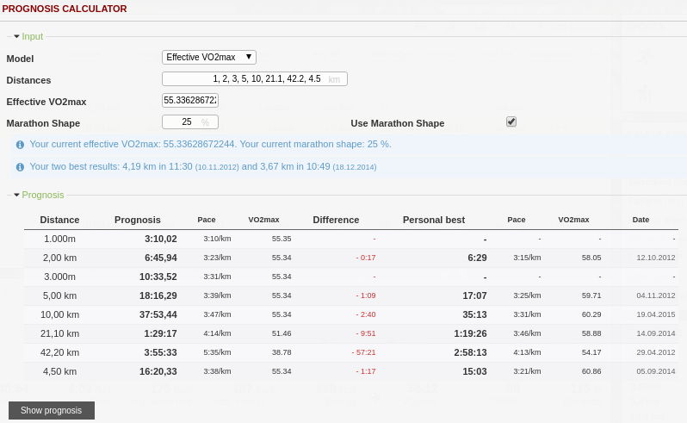The image size is (687, 423).
Task: Select the 21,10 km distance cell
Action: [59, 333]
